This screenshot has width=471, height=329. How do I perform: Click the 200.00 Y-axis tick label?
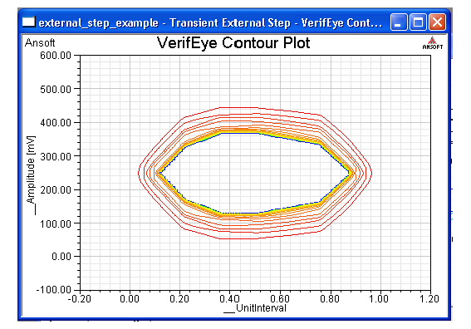56,190
